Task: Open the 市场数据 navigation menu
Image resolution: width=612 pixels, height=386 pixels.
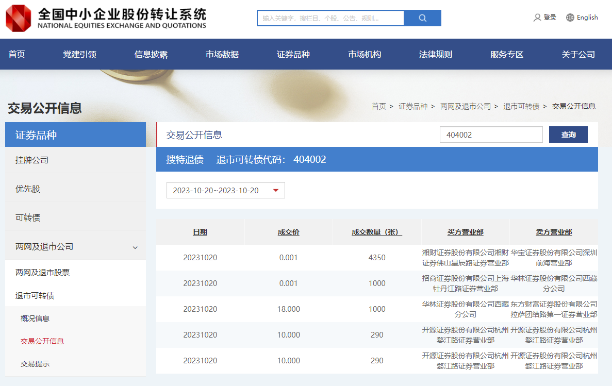Action: pyautogui.click(x=222, y=54)
